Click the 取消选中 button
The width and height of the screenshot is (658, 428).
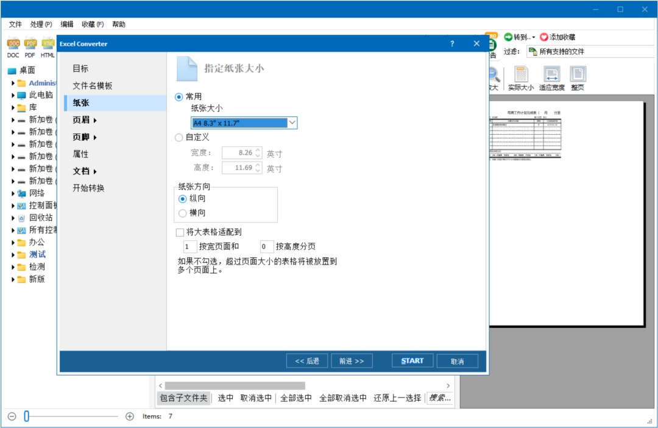tap(256, 398)
